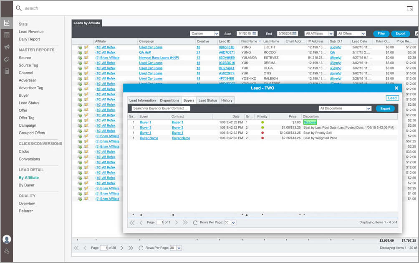
Task: Open the stats chart icon in sidebar
Action: point(6,23)
